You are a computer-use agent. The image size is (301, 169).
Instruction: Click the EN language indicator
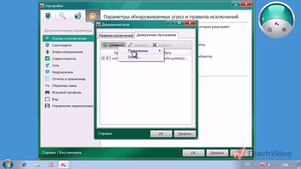(x=247, y=164)
